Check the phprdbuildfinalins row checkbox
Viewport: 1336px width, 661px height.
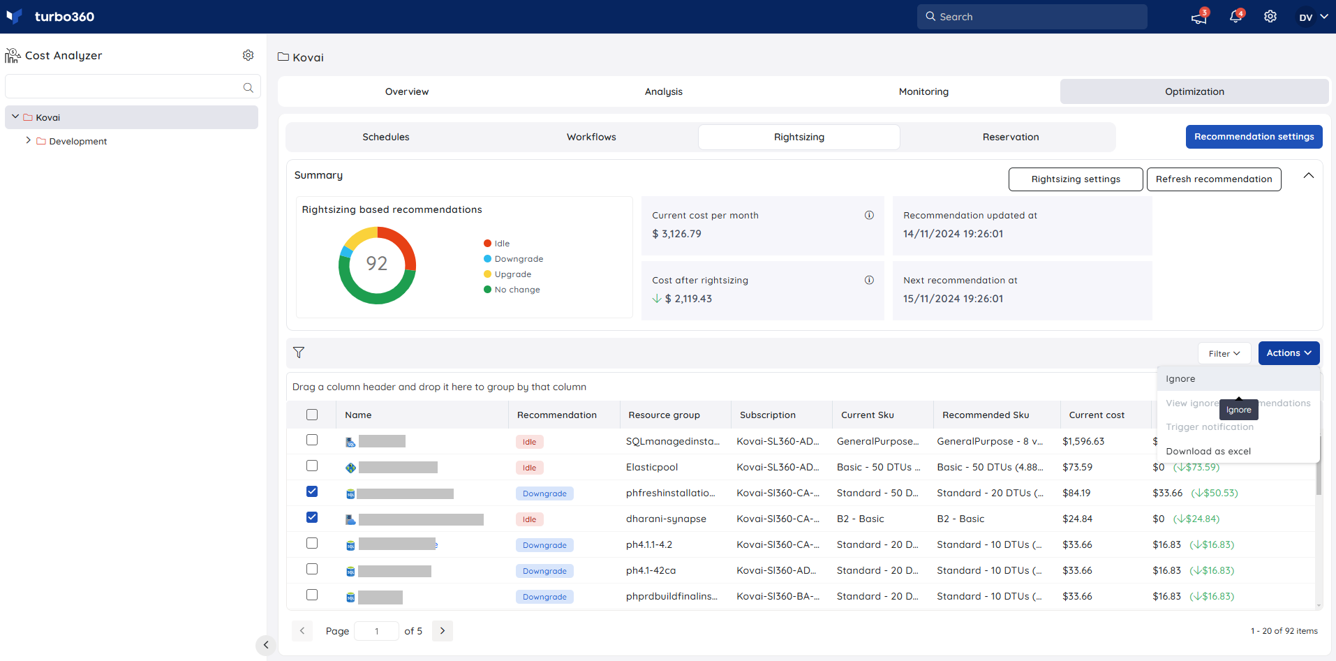[312, 595]
